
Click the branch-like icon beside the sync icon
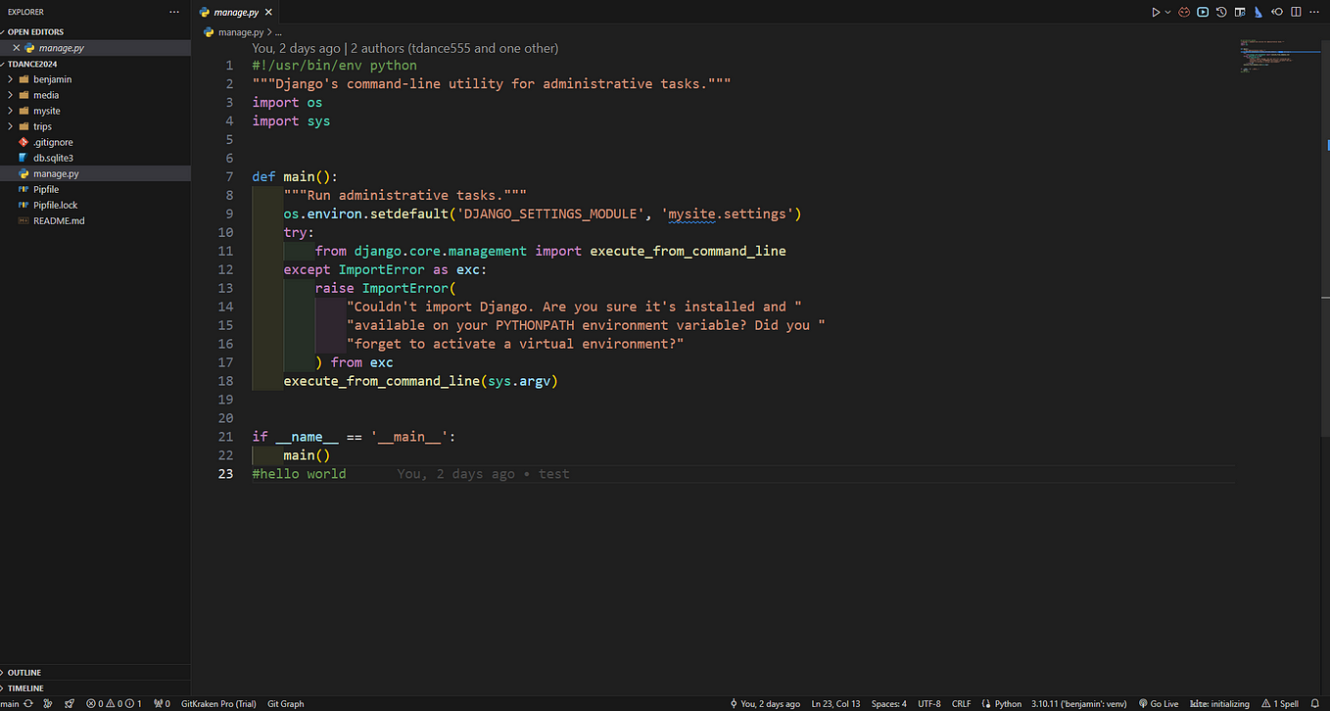pyautogui.click(x=48, y=703)
